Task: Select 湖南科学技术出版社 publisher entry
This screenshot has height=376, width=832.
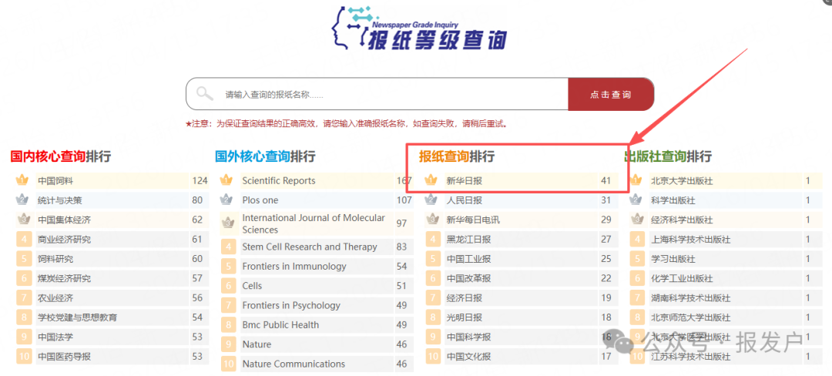Action: (x=690, y=298)
